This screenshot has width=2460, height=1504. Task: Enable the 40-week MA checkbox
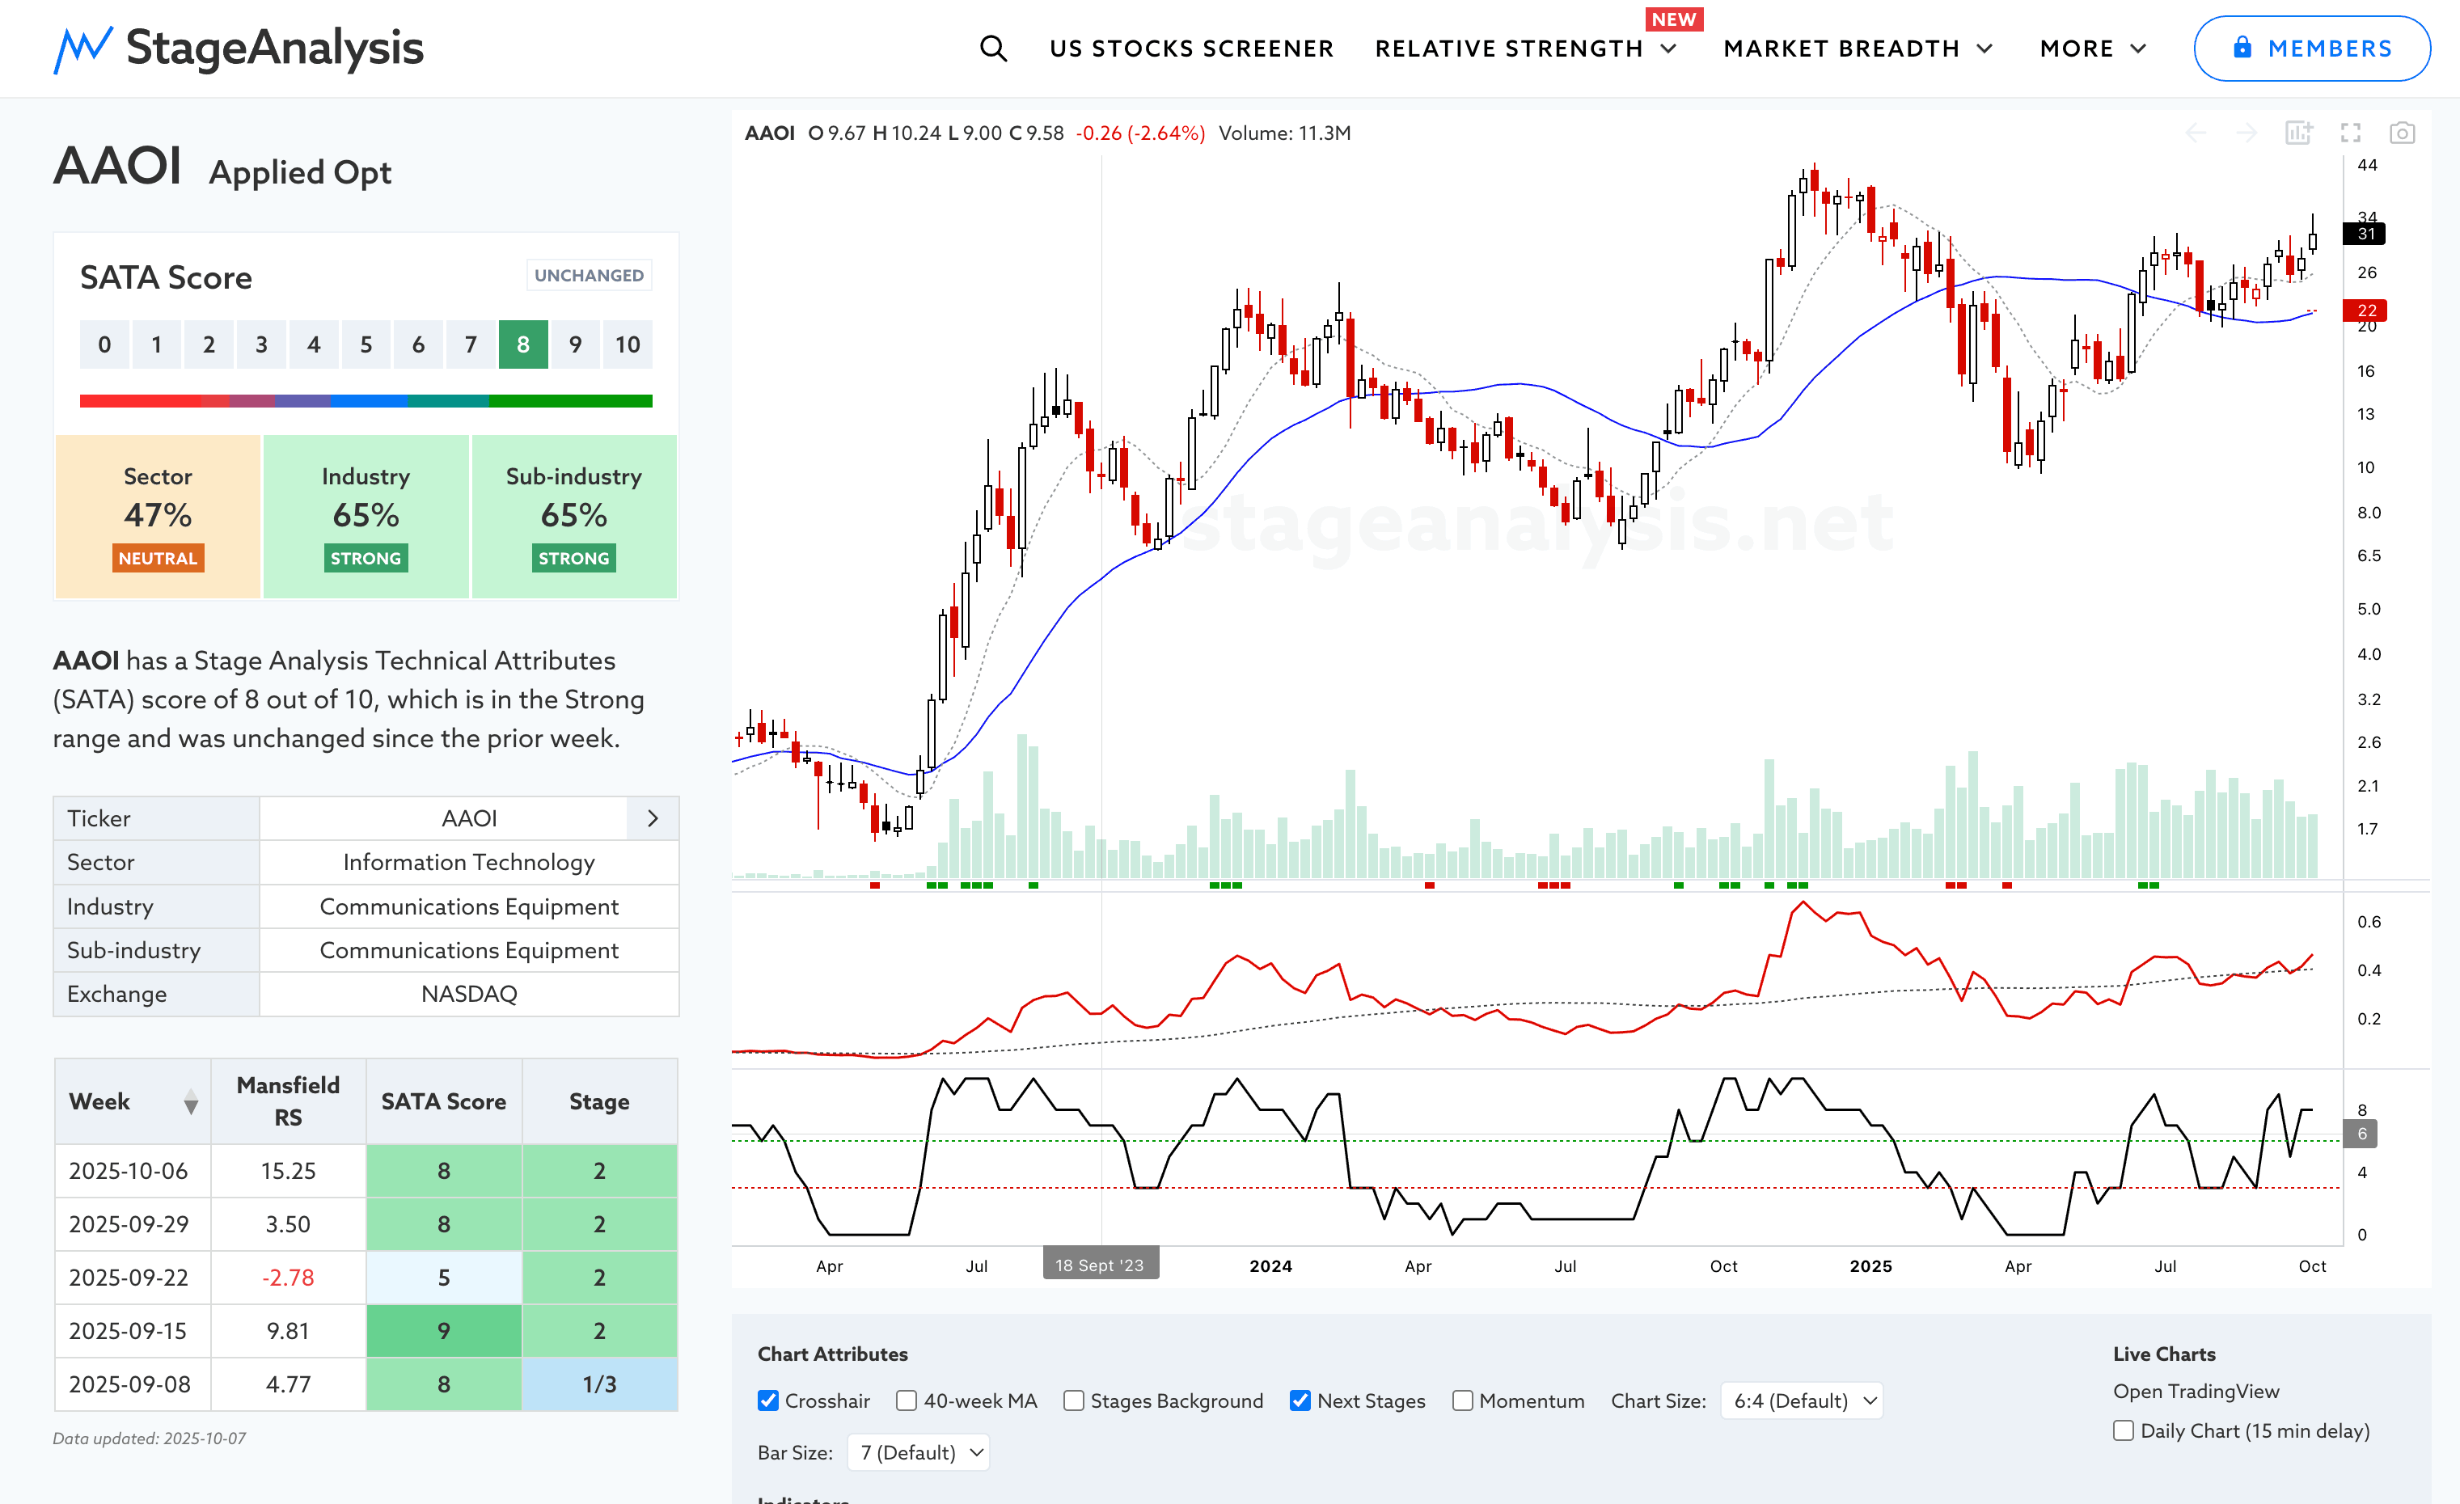907,1400
